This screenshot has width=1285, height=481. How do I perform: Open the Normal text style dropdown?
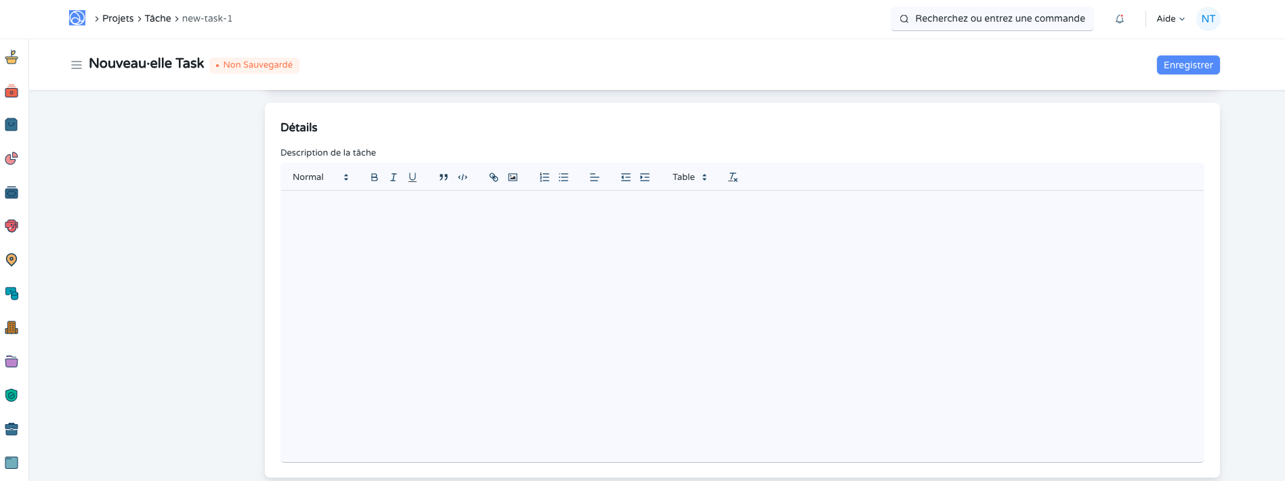(320, 177)
